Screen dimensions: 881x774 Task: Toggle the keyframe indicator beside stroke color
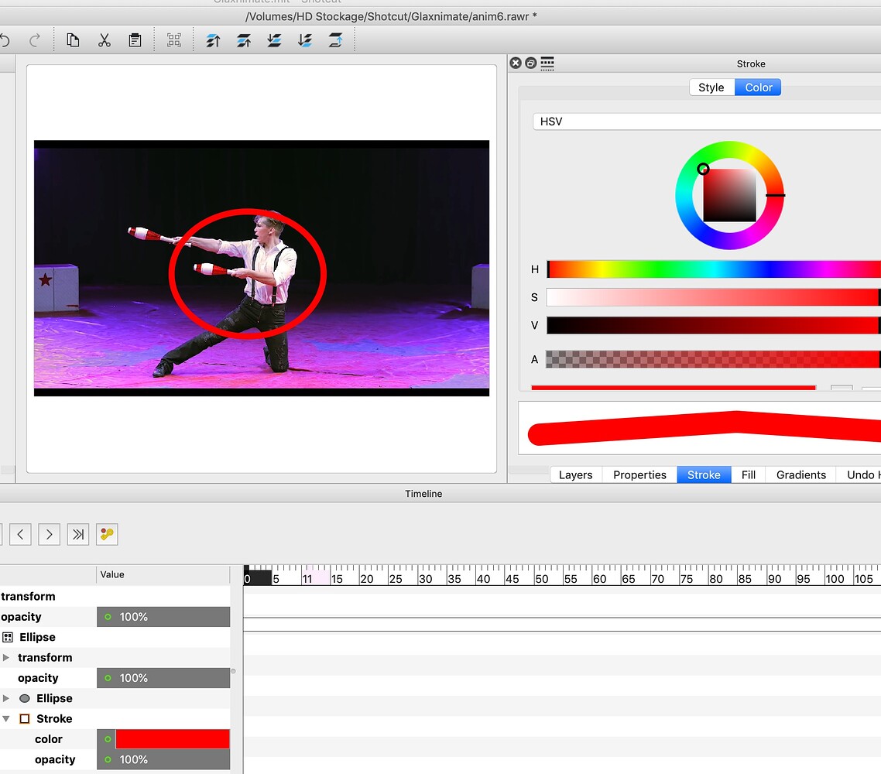click(108, 738)
